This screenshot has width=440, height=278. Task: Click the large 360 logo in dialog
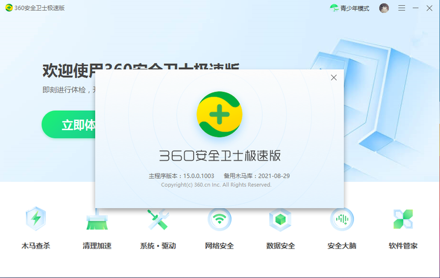[219, 114]
